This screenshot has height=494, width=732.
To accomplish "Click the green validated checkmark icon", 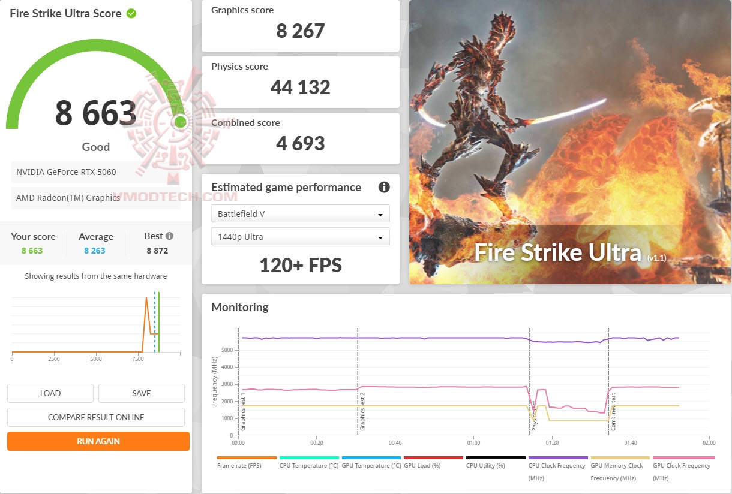I will click(131, 13).
